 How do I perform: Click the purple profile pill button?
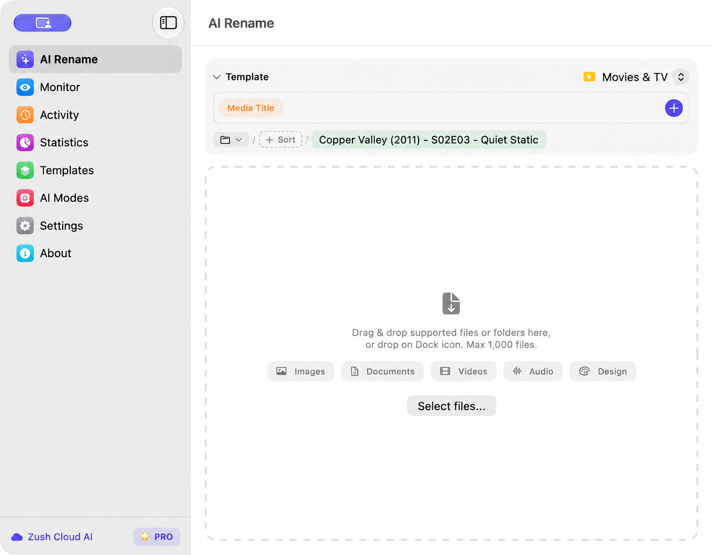coord(43,23)
